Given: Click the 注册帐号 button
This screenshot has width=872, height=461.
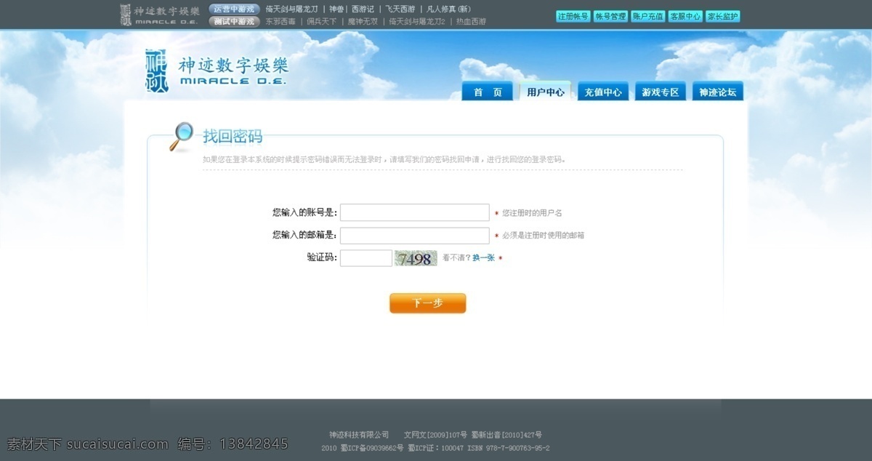Looking at the screenshot, I should [x=573, y=16].
